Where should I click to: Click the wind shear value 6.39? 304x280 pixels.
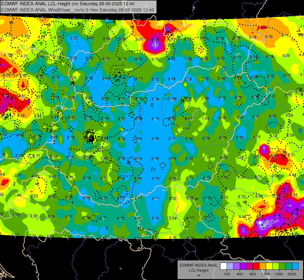point(53,157)
